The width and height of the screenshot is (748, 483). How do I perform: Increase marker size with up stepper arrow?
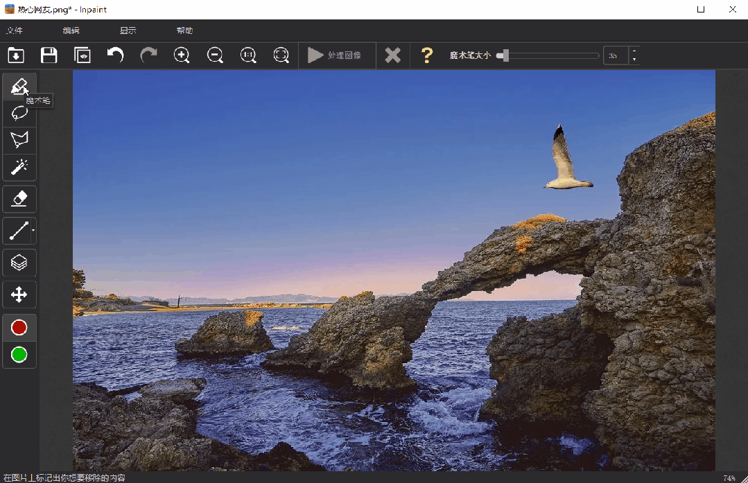634,51
